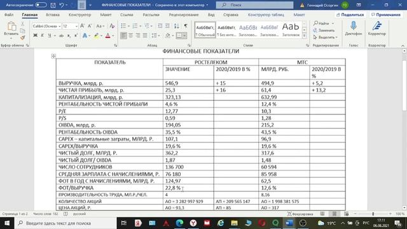Screen dimensions: 407x229
Task: Click the table move handle
Action: pyautogui.click(x=53, y=56)
